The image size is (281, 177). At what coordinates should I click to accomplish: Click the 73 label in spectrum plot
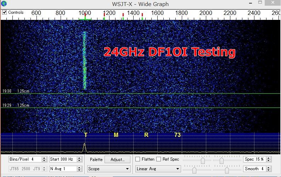pos(178,135)
